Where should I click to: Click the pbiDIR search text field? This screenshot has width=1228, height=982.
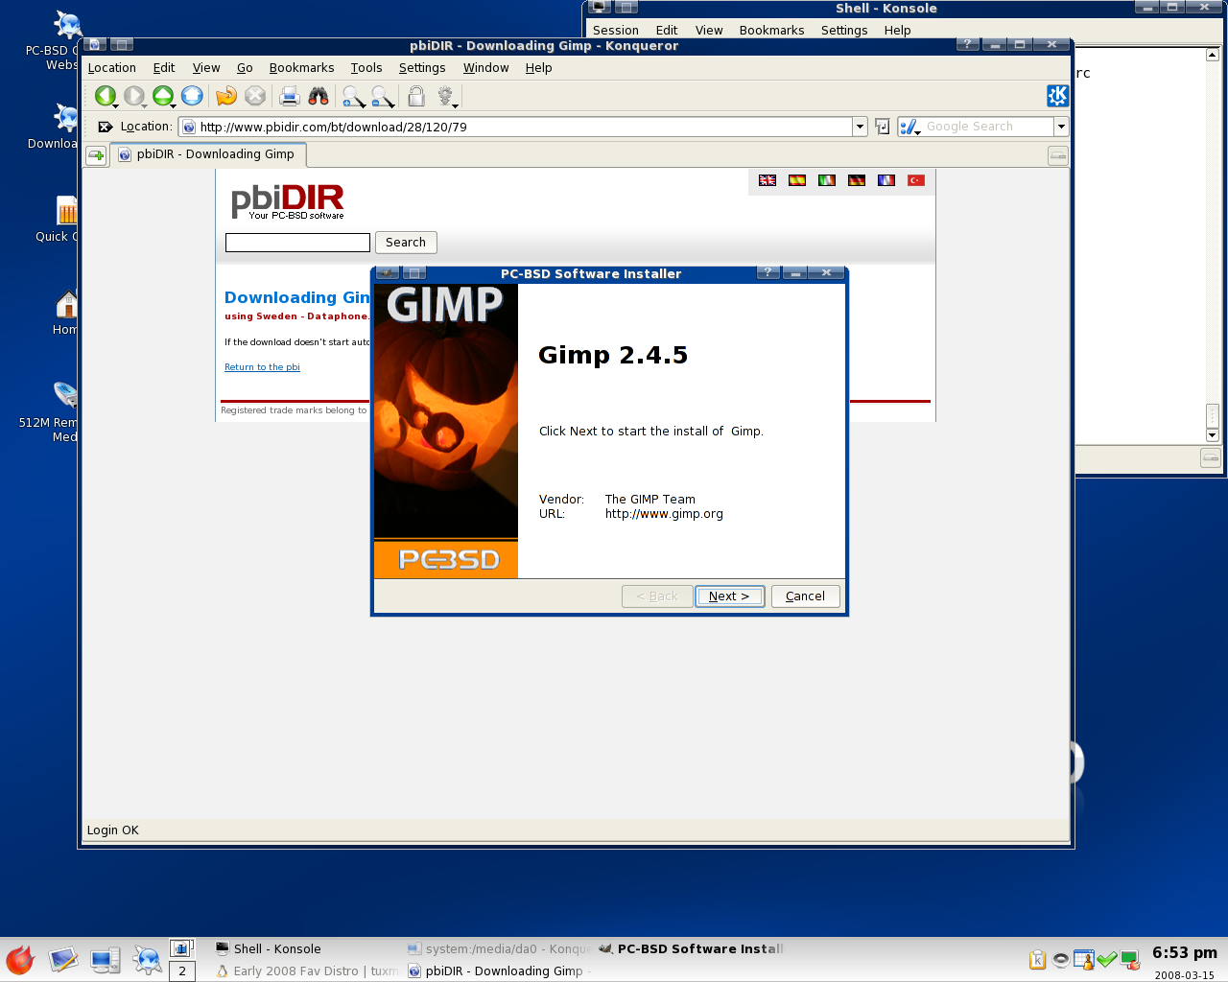pos(297,243)
